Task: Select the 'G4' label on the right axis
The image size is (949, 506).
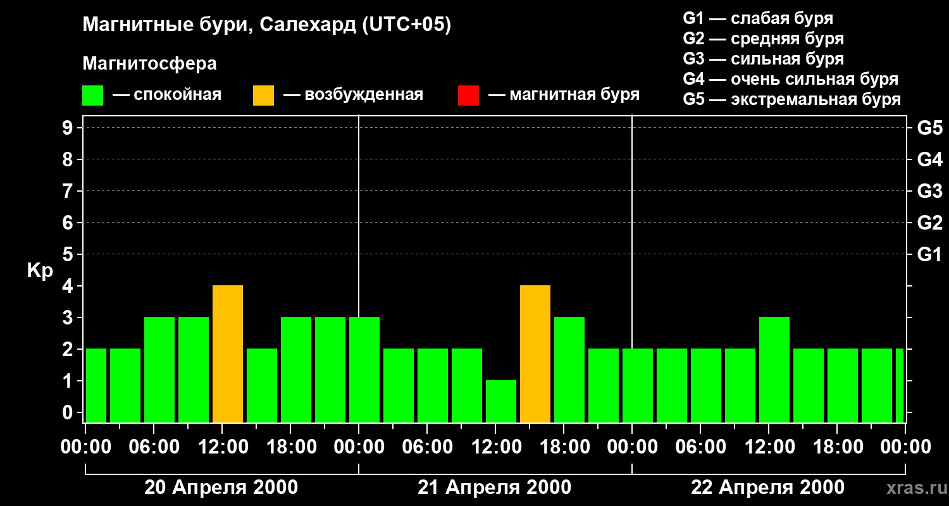Action: pyautogui.click(x=930, y=159)
